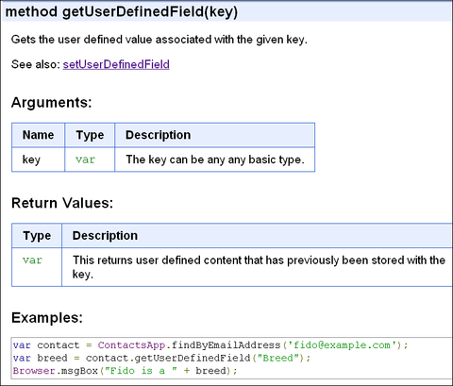Screen dimensions: 453x386
Task: Click the green var type for the key argument
Action: 85,159
